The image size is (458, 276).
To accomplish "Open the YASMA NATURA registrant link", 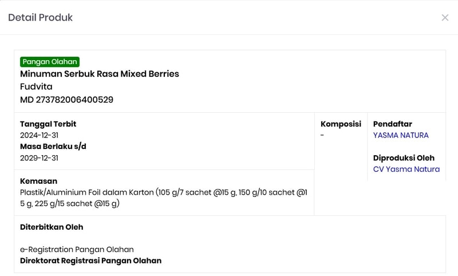I will click(x=401, y=135).
